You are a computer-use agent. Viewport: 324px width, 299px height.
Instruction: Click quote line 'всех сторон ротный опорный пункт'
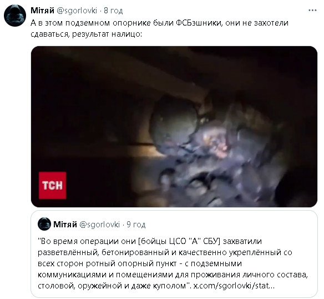click(x=140, y=263)
